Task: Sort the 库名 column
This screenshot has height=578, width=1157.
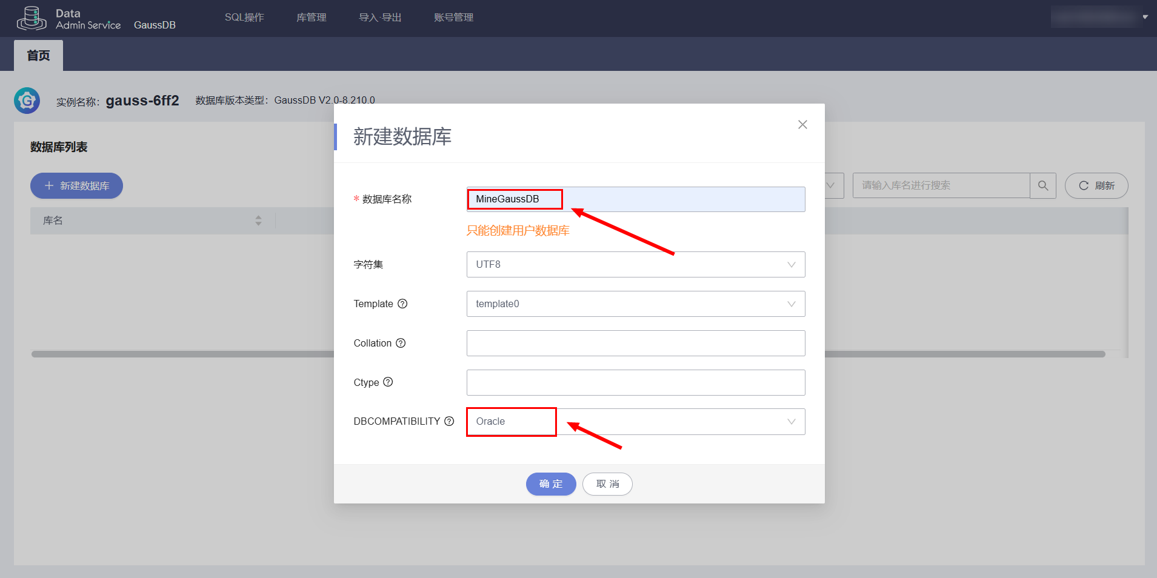Action: [258, 221]
